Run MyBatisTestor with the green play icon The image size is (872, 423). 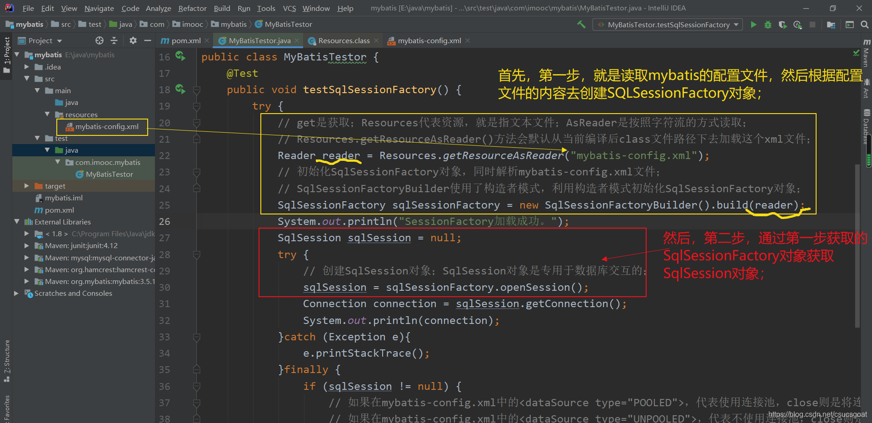click(753, 25)
